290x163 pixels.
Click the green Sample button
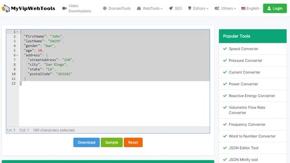111,142
